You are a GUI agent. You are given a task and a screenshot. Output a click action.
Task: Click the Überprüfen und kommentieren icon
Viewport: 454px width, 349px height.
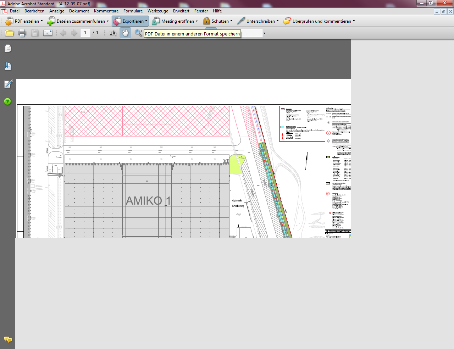point(287,21)
